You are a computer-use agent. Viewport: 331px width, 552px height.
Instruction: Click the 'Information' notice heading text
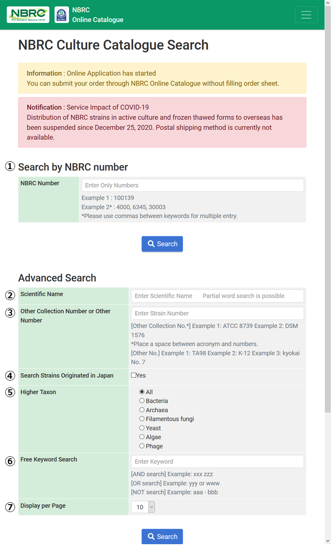coord(44,73)
